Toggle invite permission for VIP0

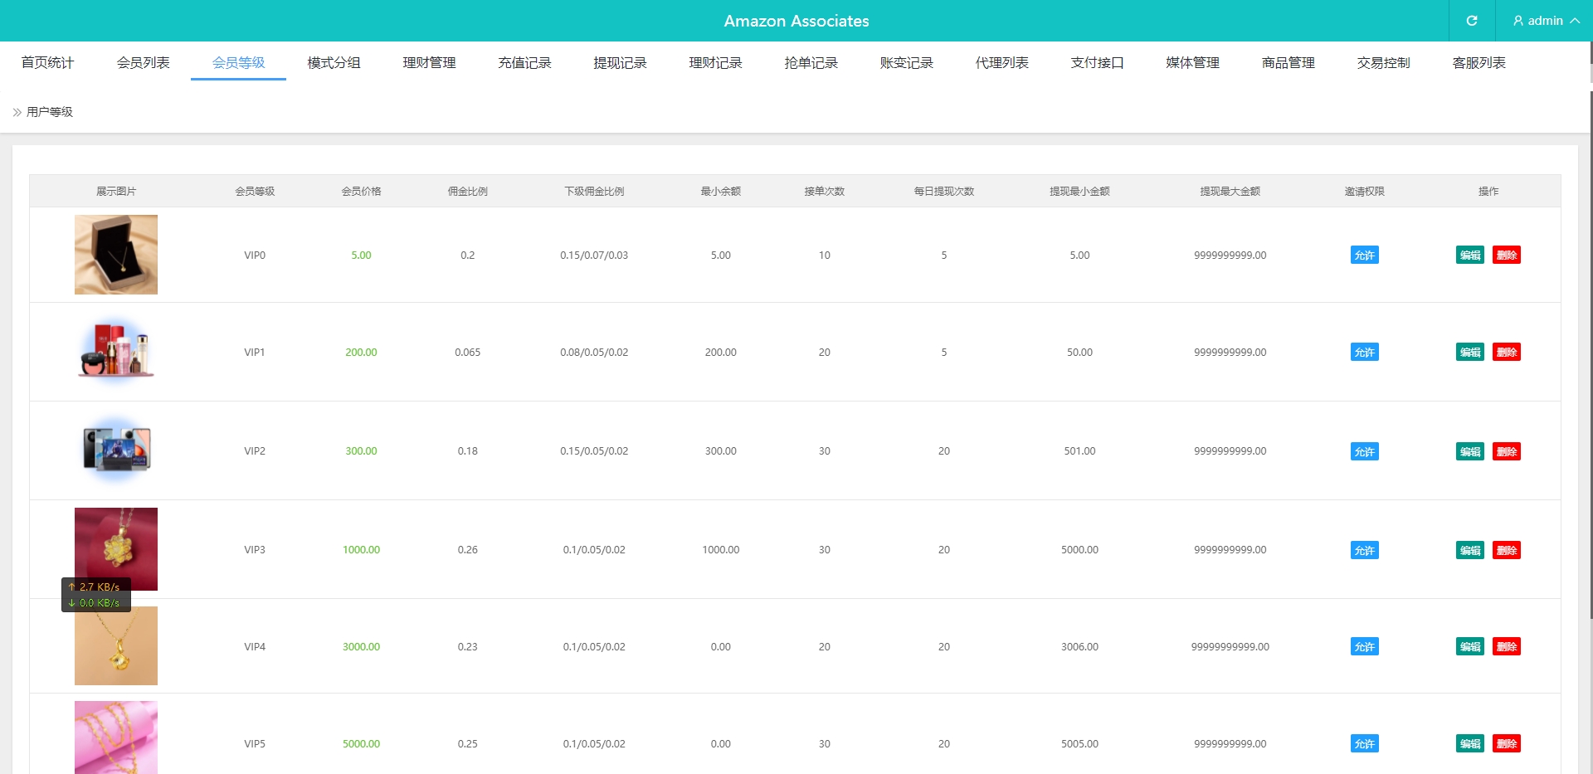(x=1364, y=256)
